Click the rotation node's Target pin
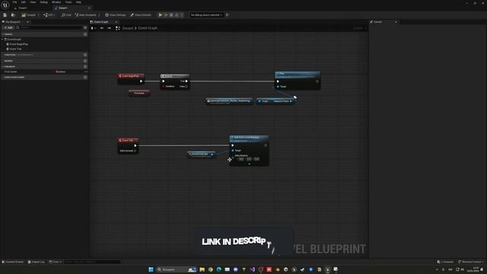487x274 pixels. click(x=233, y=151)
